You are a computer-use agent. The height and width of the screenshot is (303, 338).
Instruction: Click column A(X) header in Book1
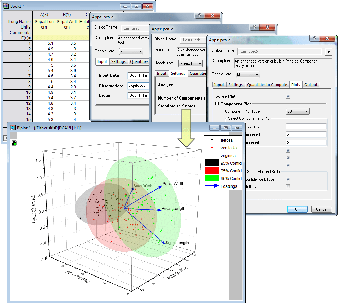[44, 15]
